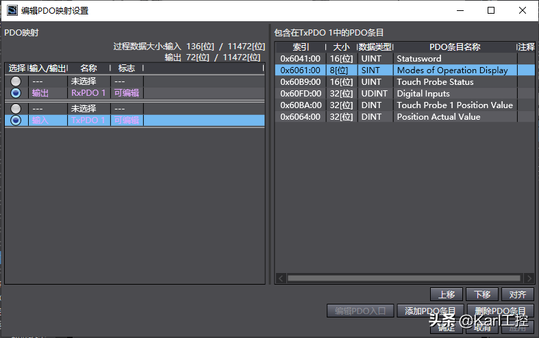Click the app icon in title bar

12,10
